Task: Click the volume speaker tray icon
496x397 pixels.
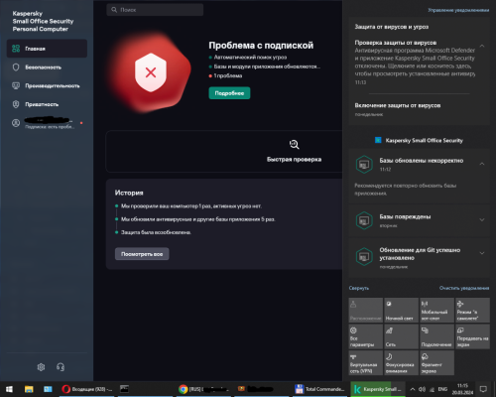Action: pos(422,389)
